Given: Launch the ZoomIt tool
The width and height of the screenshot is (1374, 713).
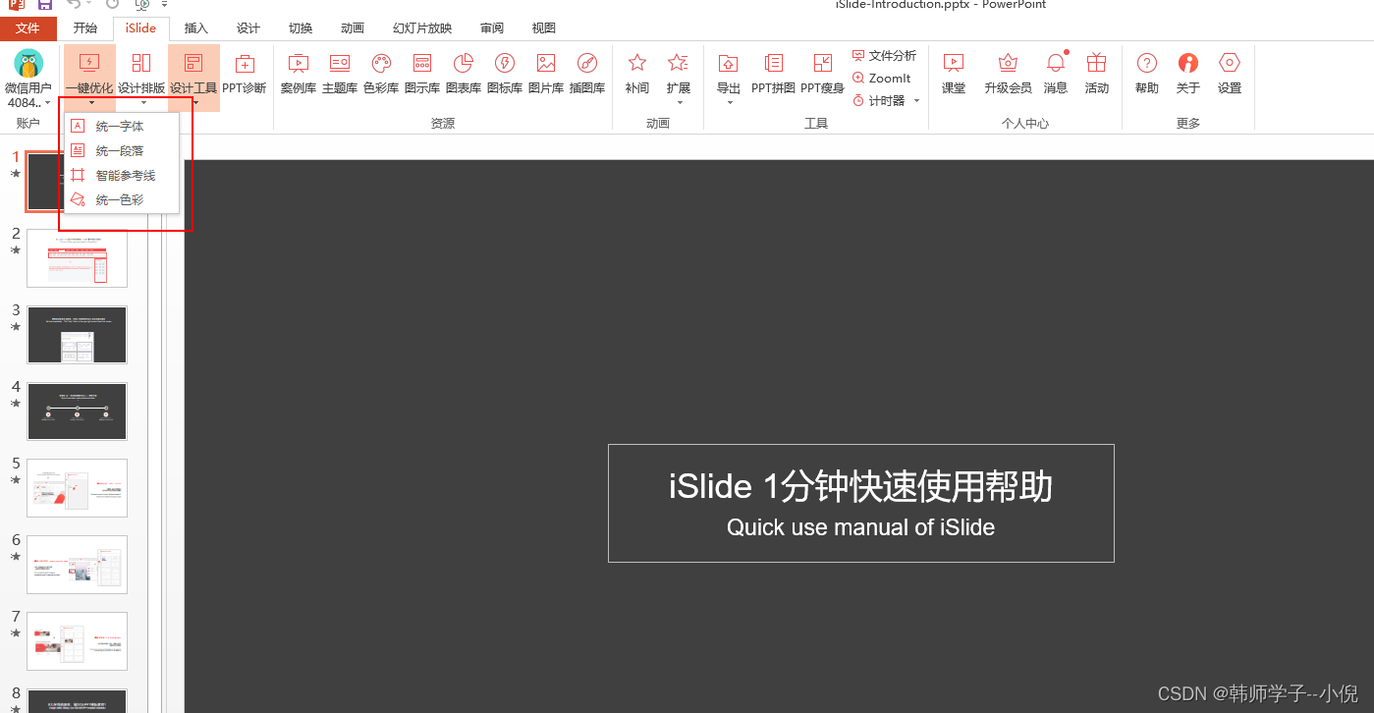Looking at the screenshot, I should pyautogui.click(x=882, y=79).
